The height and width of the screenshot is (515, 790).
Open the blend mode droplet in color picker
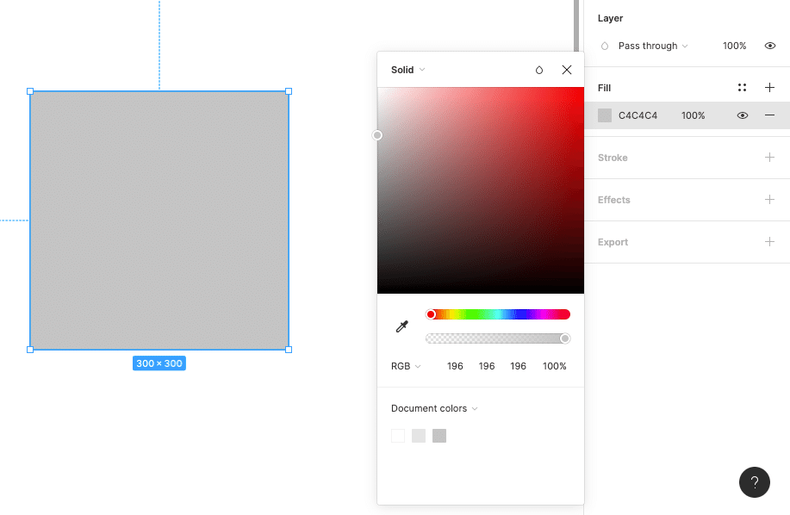click(539, 70)
